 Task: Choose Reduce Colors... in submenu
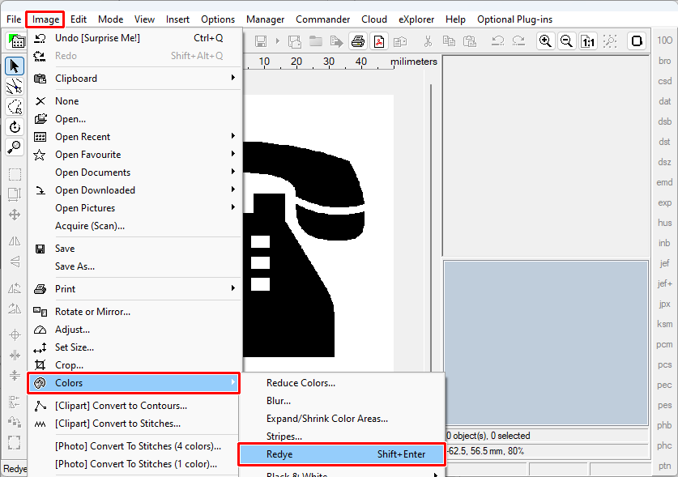pos(342,383)
